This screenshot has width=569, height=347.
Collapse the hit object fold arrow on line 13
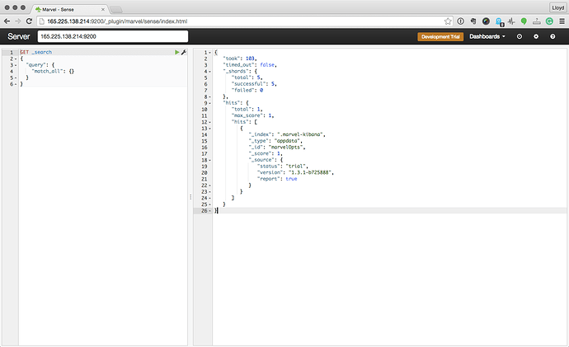pyautogui.click(x=209, y=129)
